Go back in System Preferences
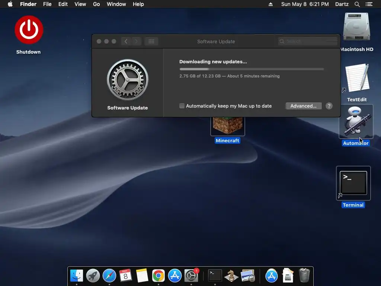Screen dimensions: 381x286 point(126,41)
